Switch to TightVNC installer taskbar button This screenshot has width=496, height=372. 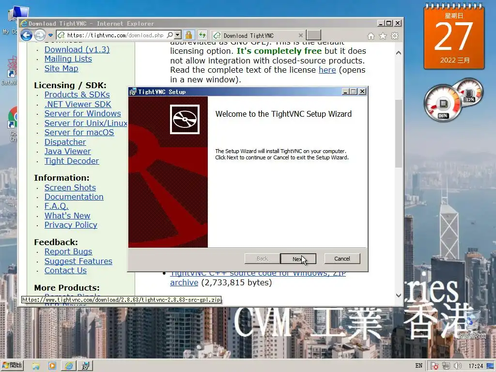pyautogui.click(x=85, y=366)
